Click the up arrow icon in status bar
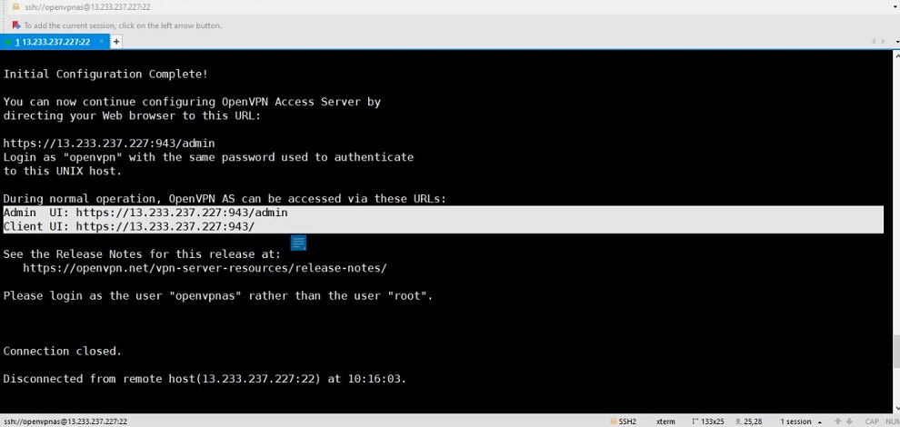The image size is (900, 427). pos(838,422)
